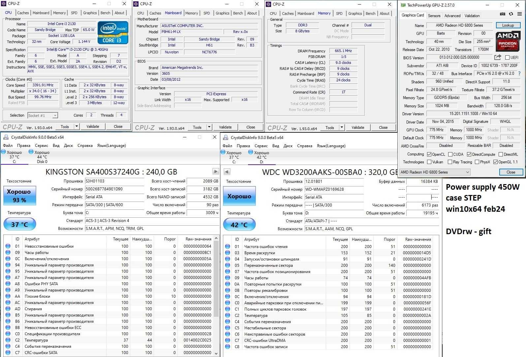Open the Advanced tab in GPU-Z
This screenshot has height=357, width=526.
pos(452,15)
